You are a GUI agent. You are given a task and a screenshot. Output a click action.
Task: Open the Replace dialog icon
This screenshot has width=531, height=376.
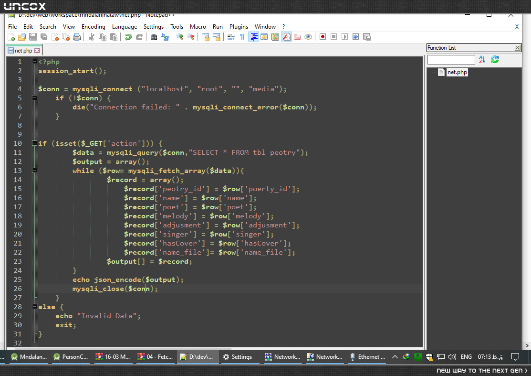[x=165, y=37]
